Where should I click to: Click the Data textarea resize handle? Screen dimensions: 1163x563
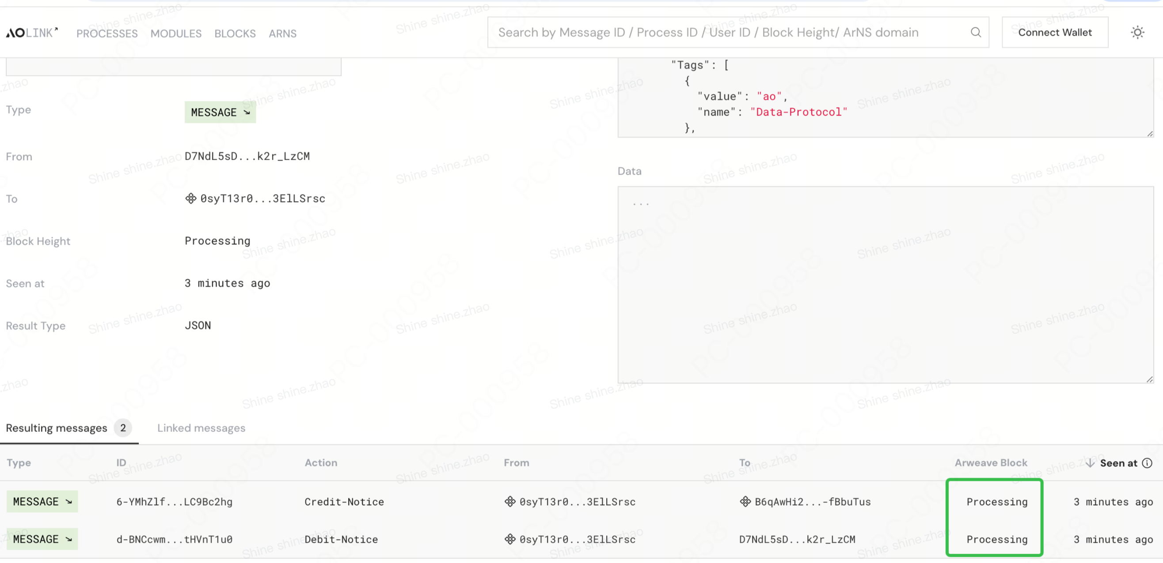[1149, 379]
